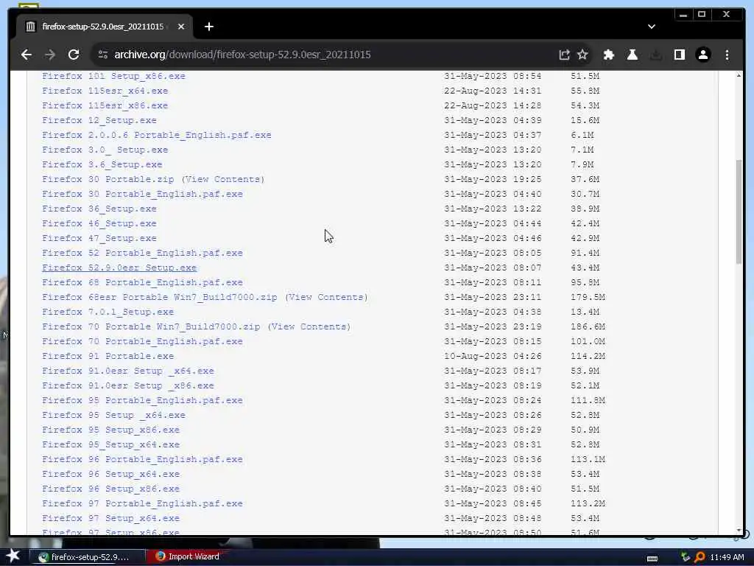Open Chrome Labs flask icon
This screenshot has width=754, height=566.
[633, 55]
